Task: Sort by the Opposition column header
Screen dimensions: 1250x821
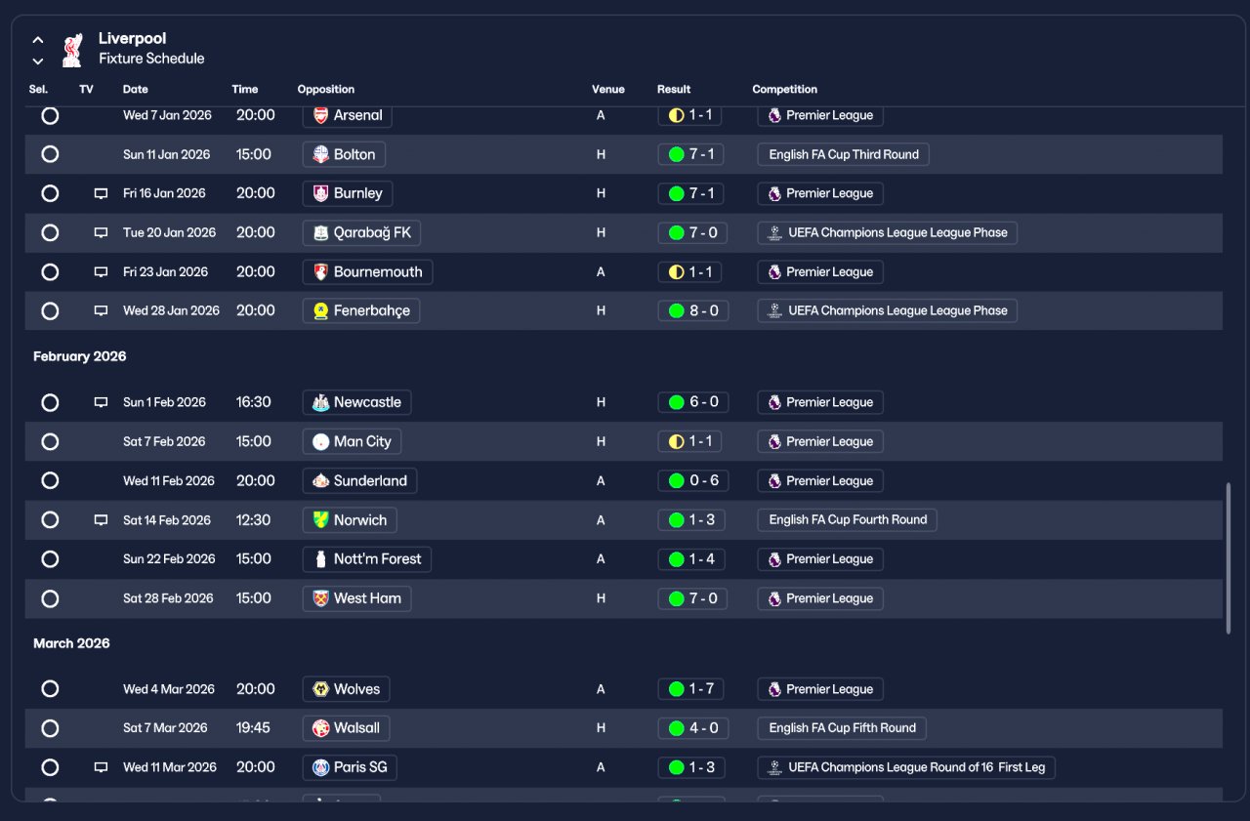Action: click(x=326, y=89)
